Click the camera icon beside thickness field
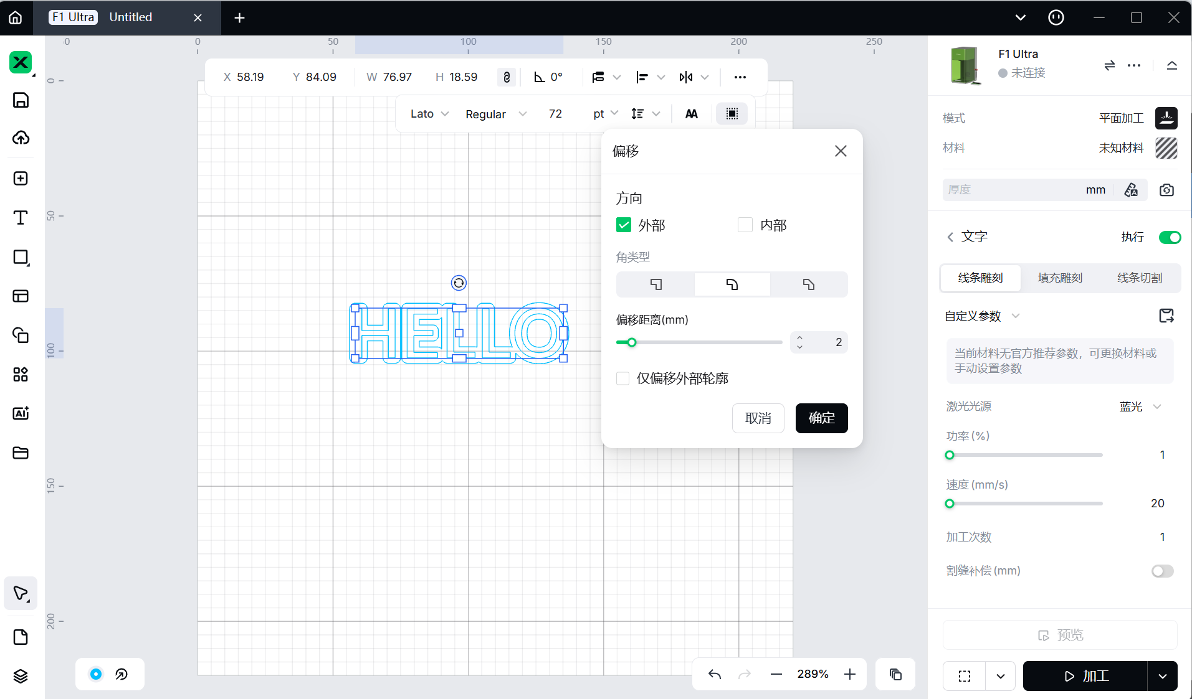This screenshot has width=1192, height=699. (x=1166, y=190)
